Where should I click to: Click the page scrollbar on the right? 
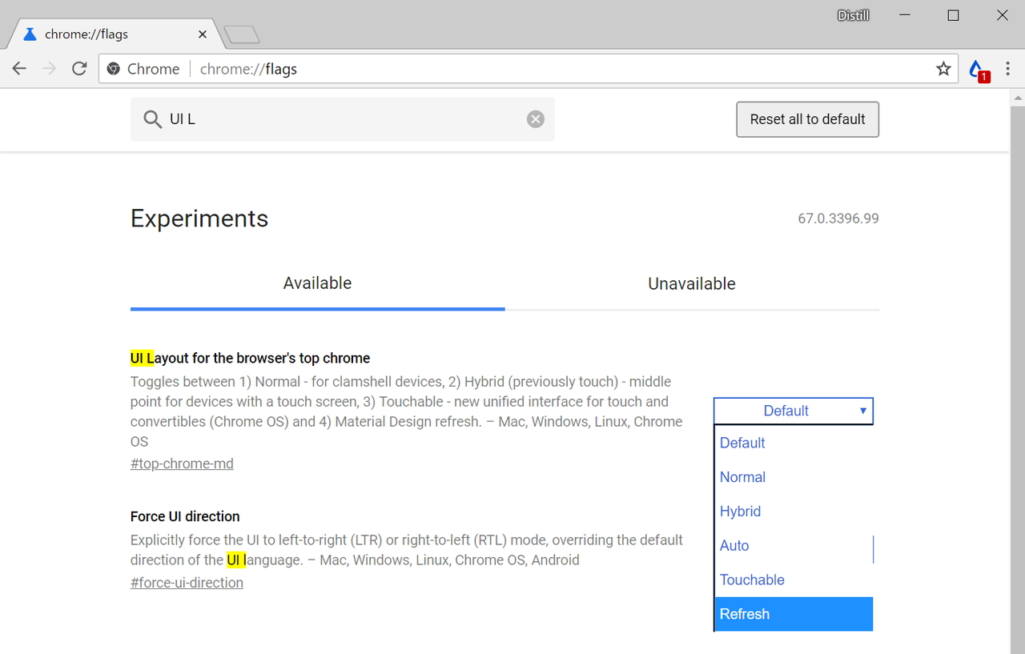[1018, 320]
